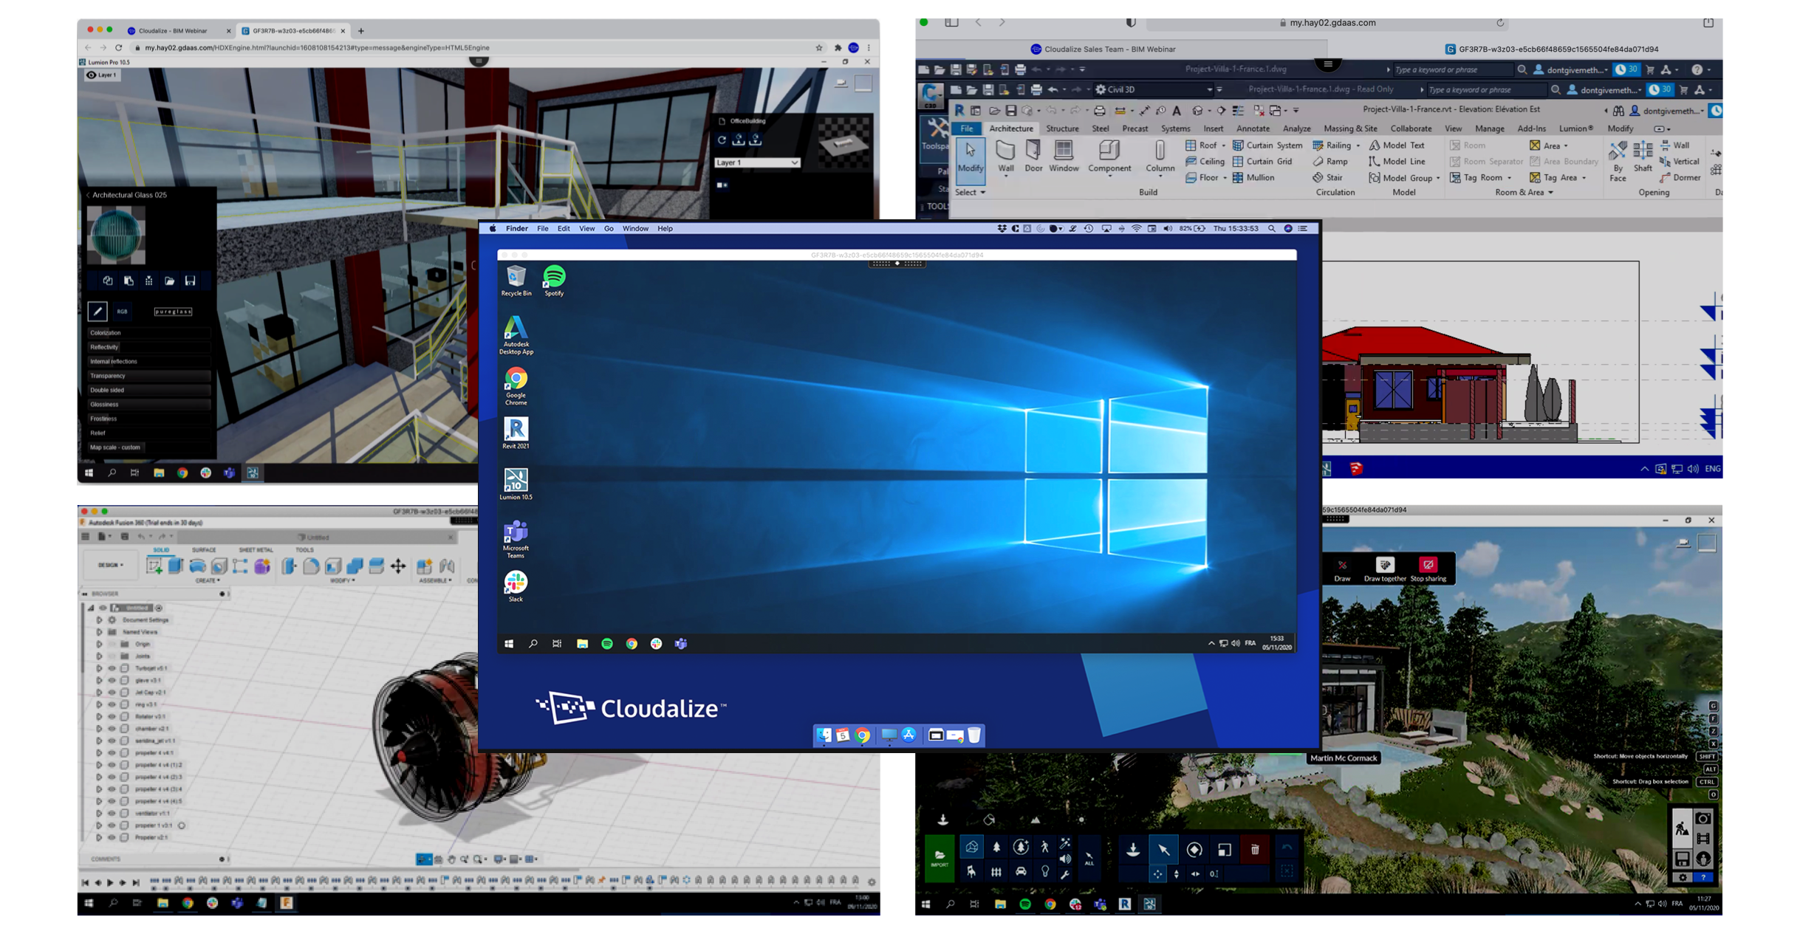
Task: Toggle visibility eye of Propeler v2:1 component
Action: point(112,837)
